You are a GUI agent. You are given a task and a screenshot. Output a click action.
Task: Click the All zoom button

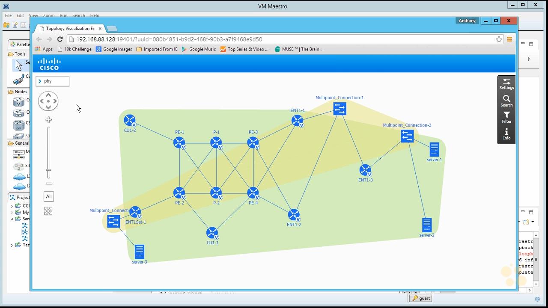[49, 197]
